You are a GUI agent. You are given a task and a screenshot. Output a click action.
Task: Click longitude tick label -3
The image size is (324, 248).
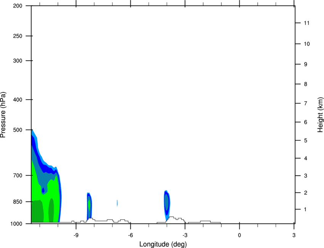tap(185, 235)
